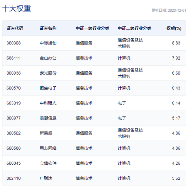
Task: Select 通信服务 in the 新易盛 row
Action: [84, 133]
